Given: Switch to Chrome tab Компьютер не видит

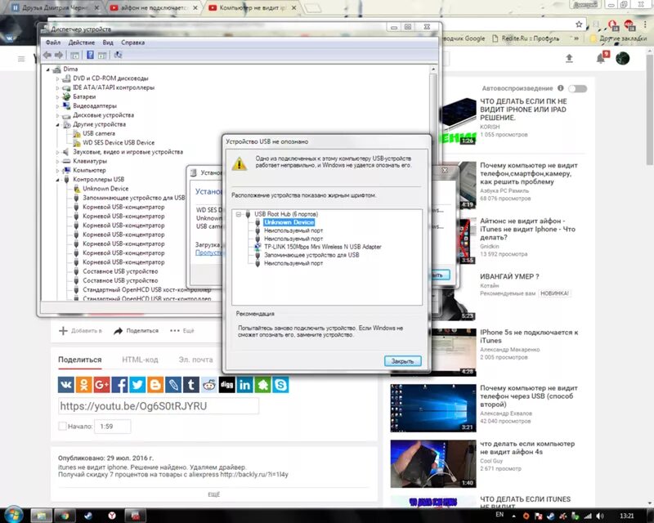Looking at the screenshot, I should [253, 7].
